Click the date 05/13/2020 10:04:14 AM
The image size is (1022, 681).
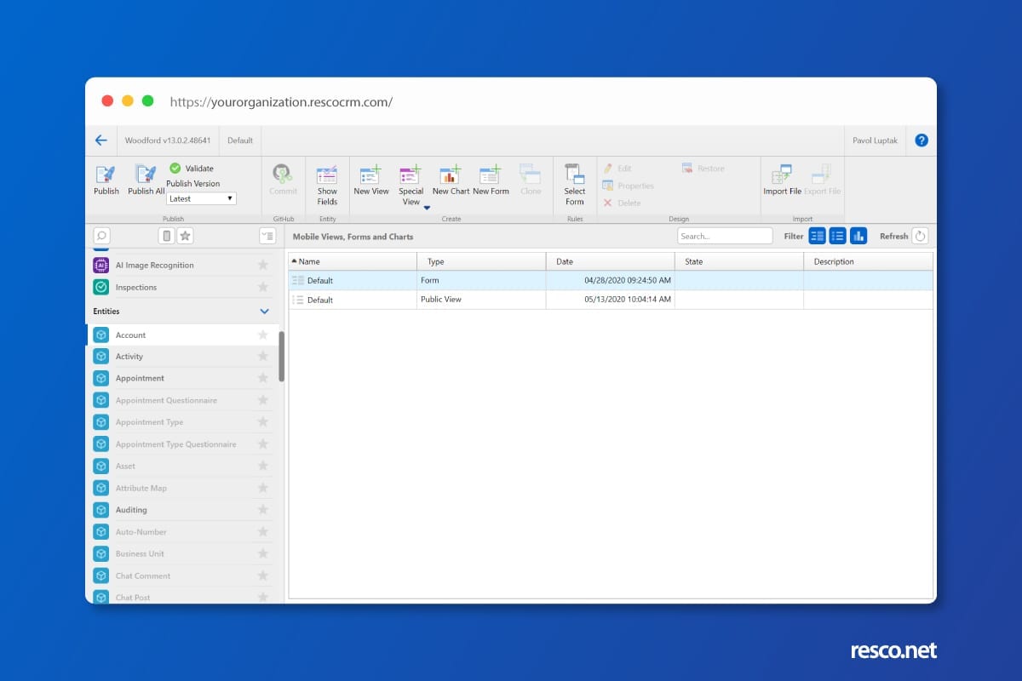coord(628,300)
